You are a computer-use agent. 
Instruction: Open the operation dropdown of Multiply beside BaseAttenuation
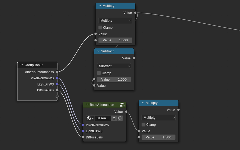[x=158, y=118]
